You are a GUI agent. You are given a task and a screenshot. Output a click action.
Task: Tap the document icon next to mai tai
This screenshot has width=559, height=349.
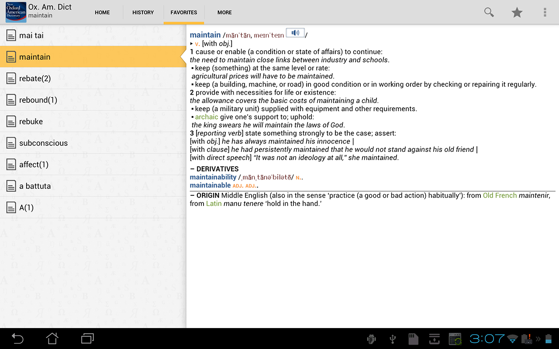click(11, 35)
